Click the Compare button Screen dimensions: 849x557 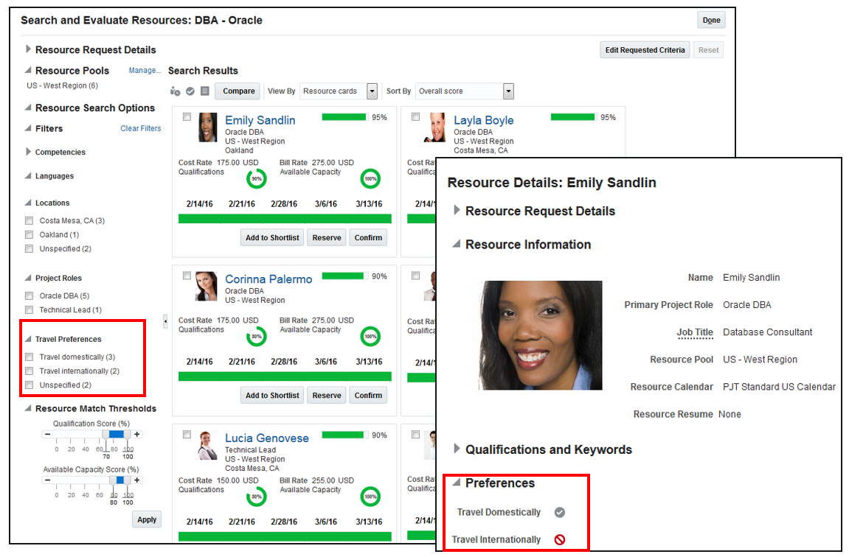(238, 91)
